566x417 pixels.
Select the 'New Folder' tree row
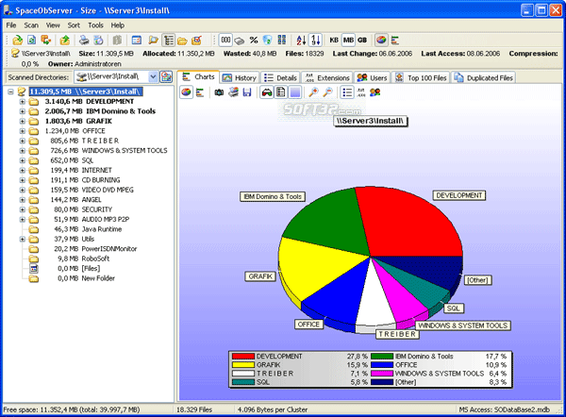(98, 278)
